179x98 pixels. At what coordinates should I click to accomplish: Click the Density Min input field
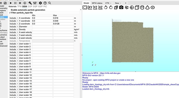42,30
